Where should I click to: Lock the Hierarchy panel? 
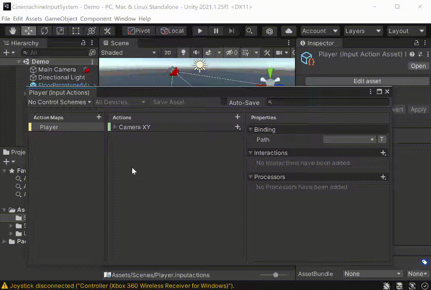coord(83,43)
